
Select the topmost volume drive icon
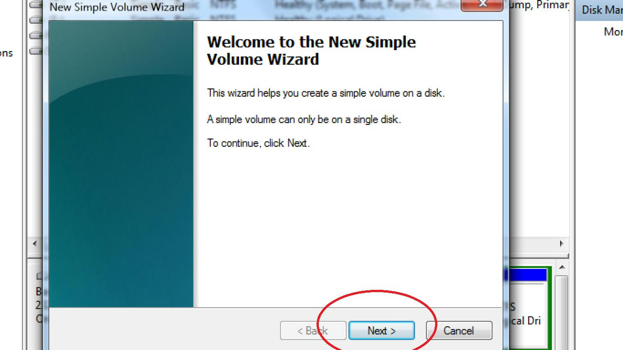[37, 6]
